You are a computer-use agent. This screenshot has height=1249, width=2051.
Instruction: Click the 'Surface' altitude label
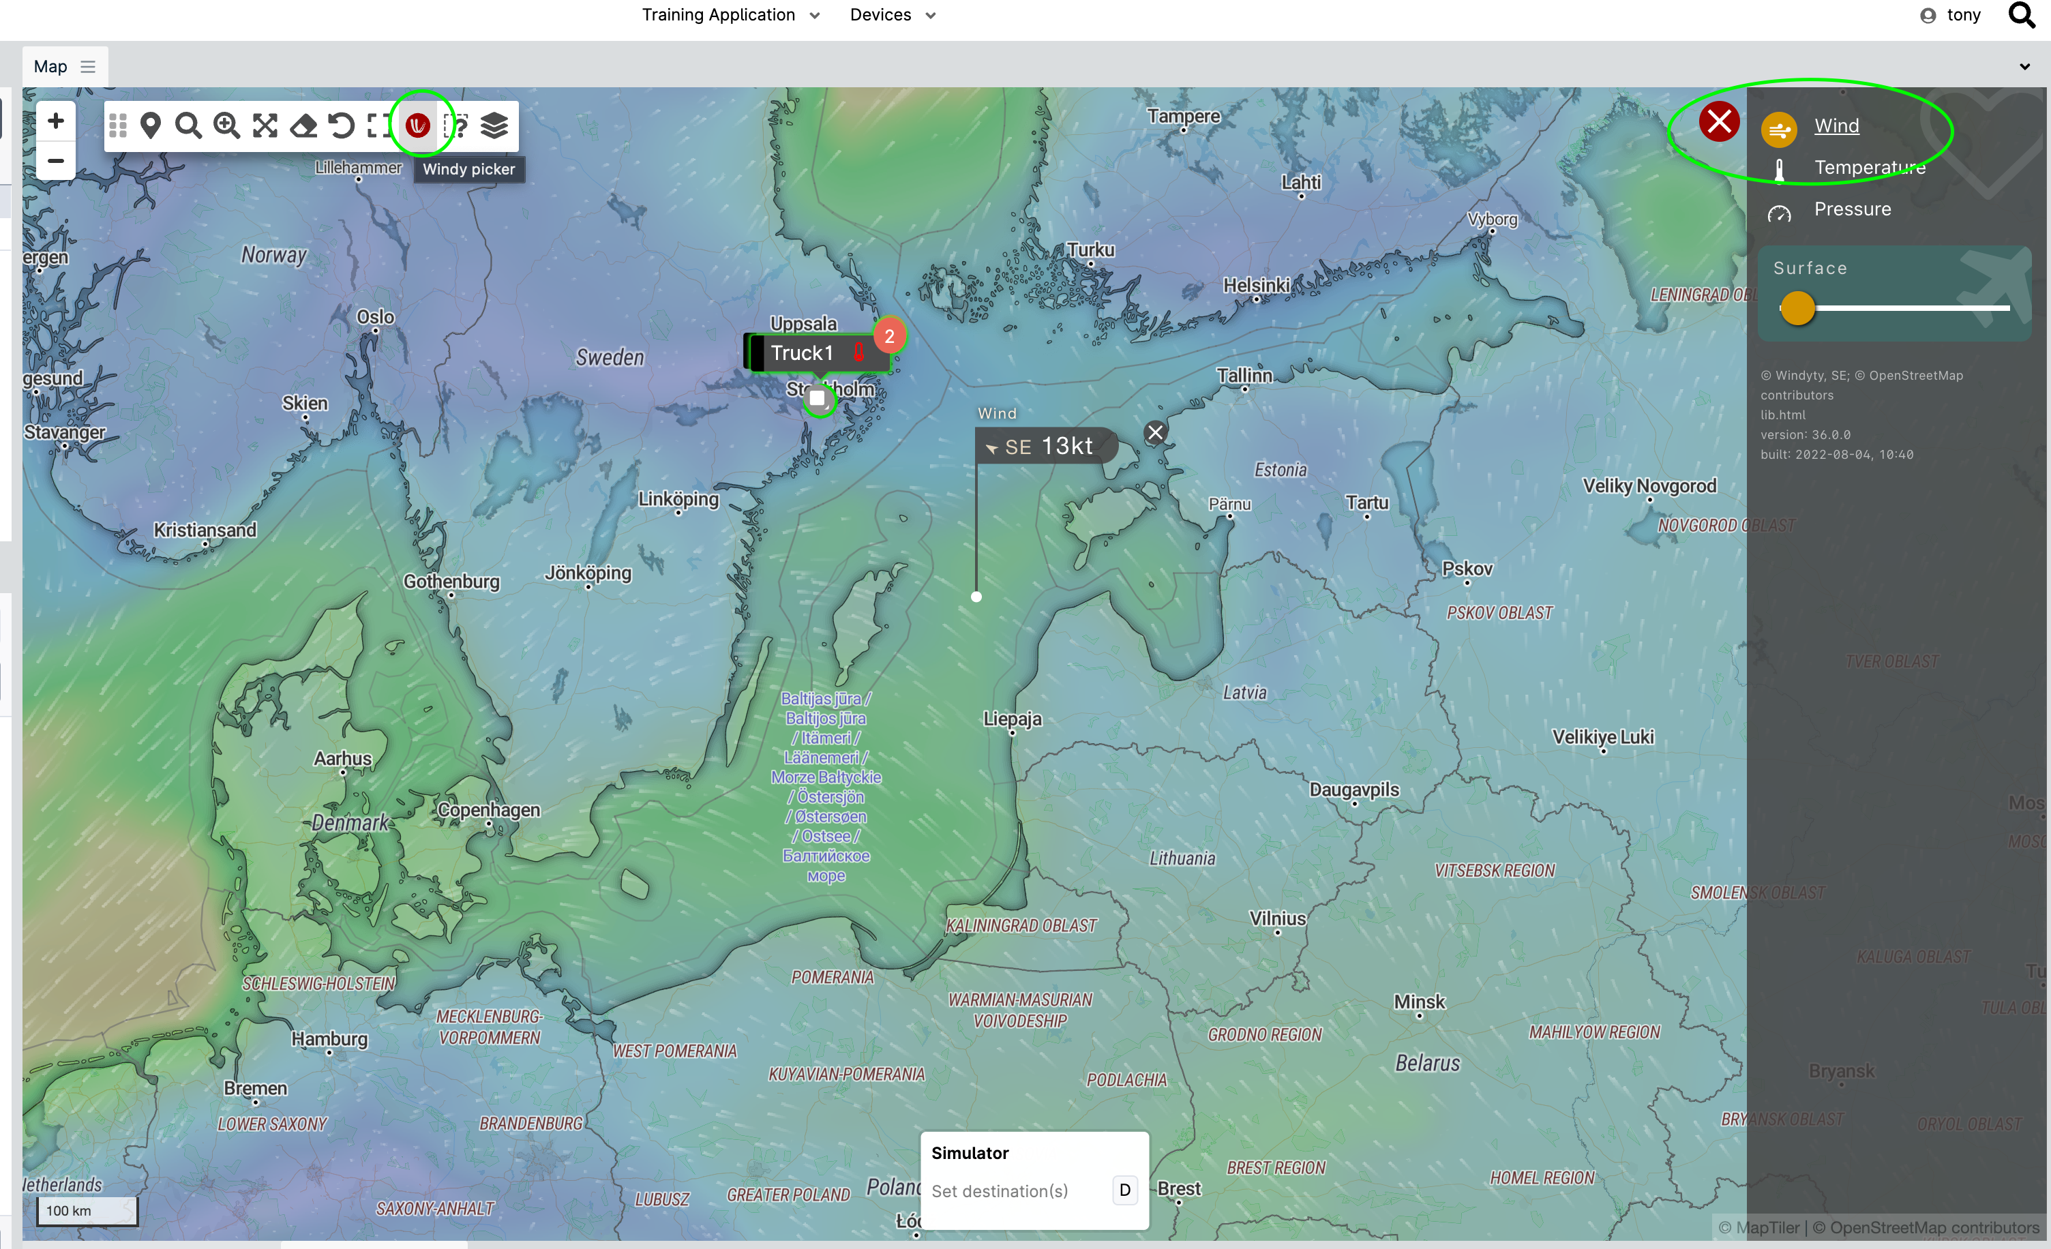click(1810, 268)
